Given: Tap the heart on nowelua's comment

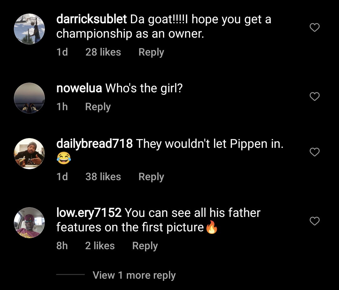Looking at the screenshot, I should (x=315, y=96).
